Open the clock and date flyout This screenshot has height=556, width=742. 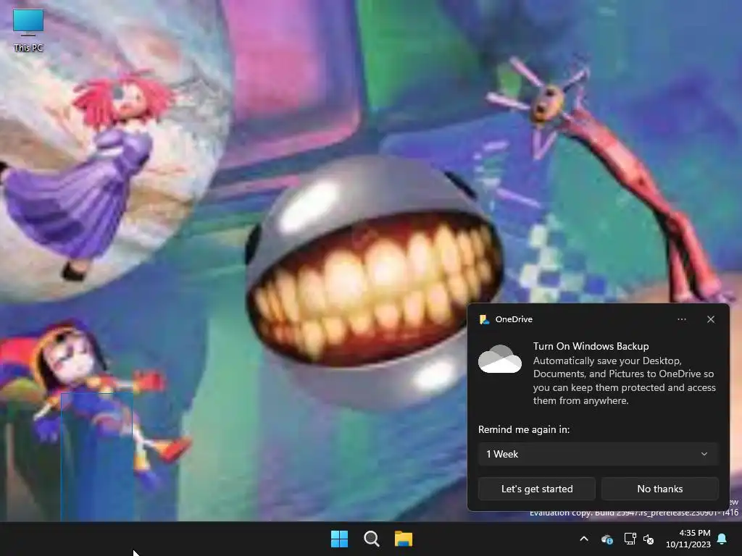tap(688, 539)
